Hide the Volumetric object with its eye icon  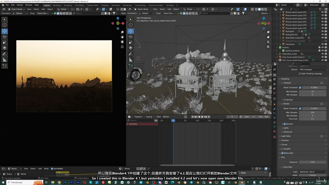tap(322, 44)
